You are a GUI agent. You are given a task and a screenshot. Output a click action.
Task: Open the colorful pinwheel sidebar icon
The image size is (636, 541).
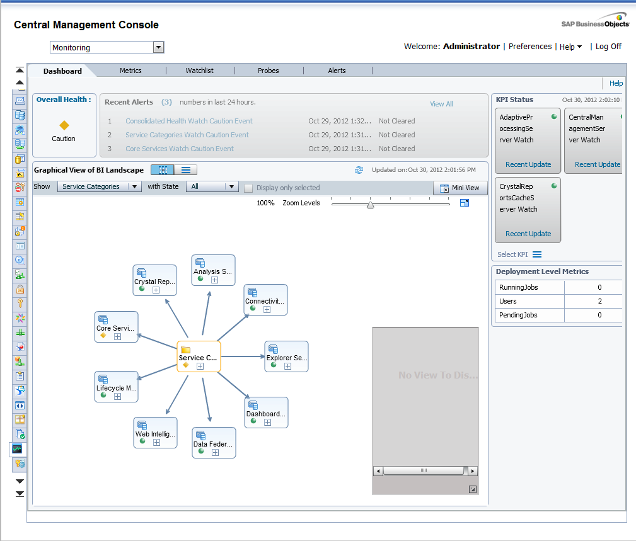pos(20,318)
